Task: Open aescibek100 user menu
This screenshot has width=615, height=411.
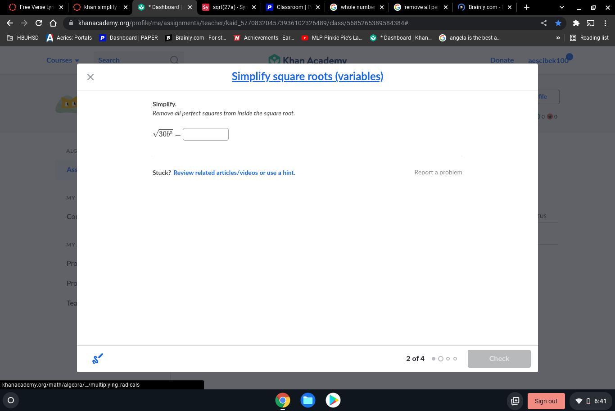Action: click(548, 60)
